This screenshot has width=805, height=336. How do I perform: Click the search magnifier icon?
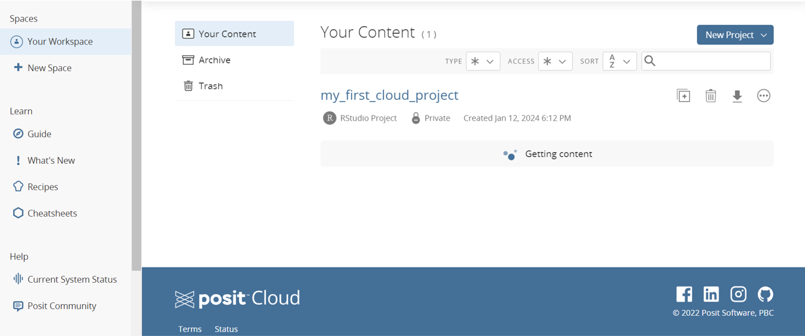coord(650,61)
